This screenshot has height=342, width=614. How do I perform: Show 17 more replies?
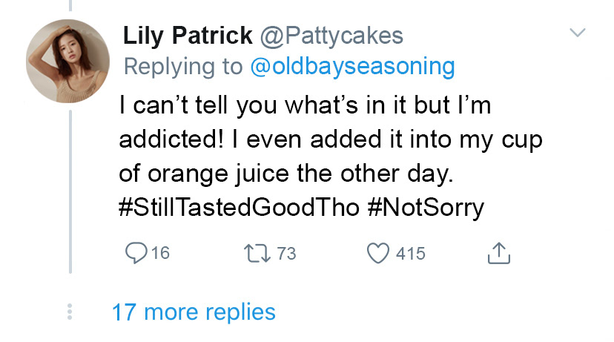coord(194,312)
